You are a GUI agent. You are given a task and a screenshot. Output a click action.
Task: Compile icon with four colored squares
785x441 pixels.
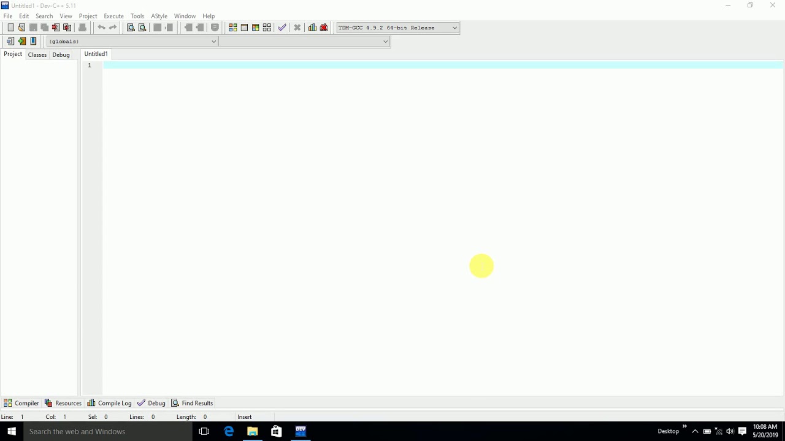pos(233,28)
